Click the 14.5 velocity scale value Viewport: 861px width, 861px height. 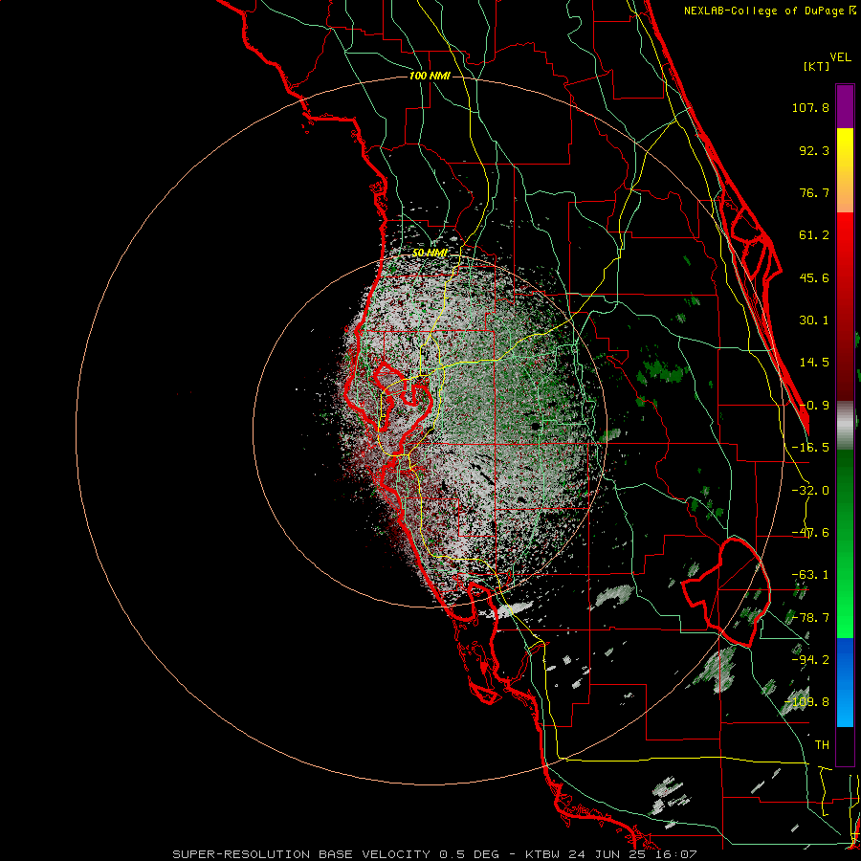814,363
